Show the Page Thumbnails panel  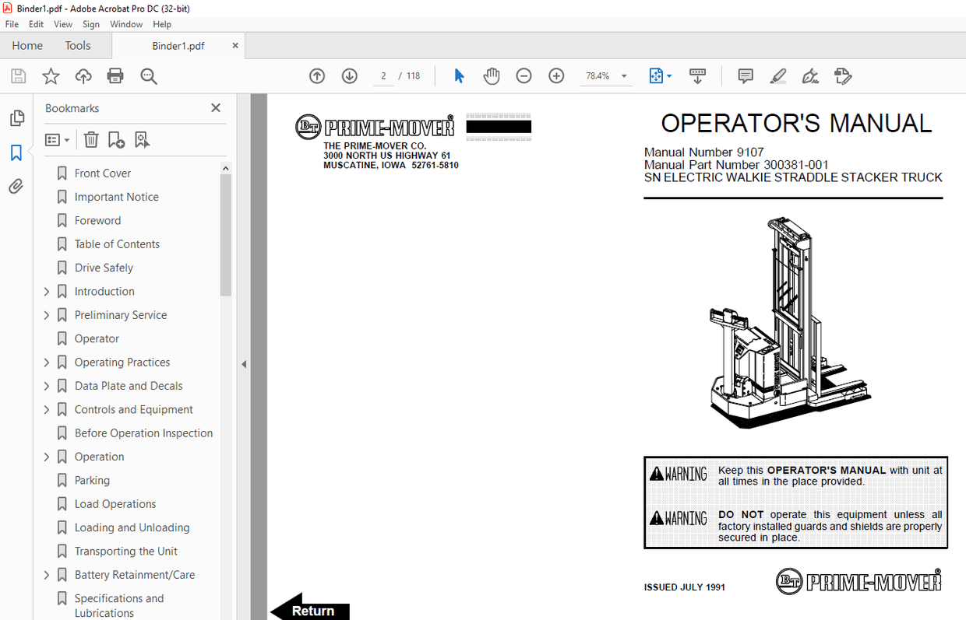coord(16,117)
